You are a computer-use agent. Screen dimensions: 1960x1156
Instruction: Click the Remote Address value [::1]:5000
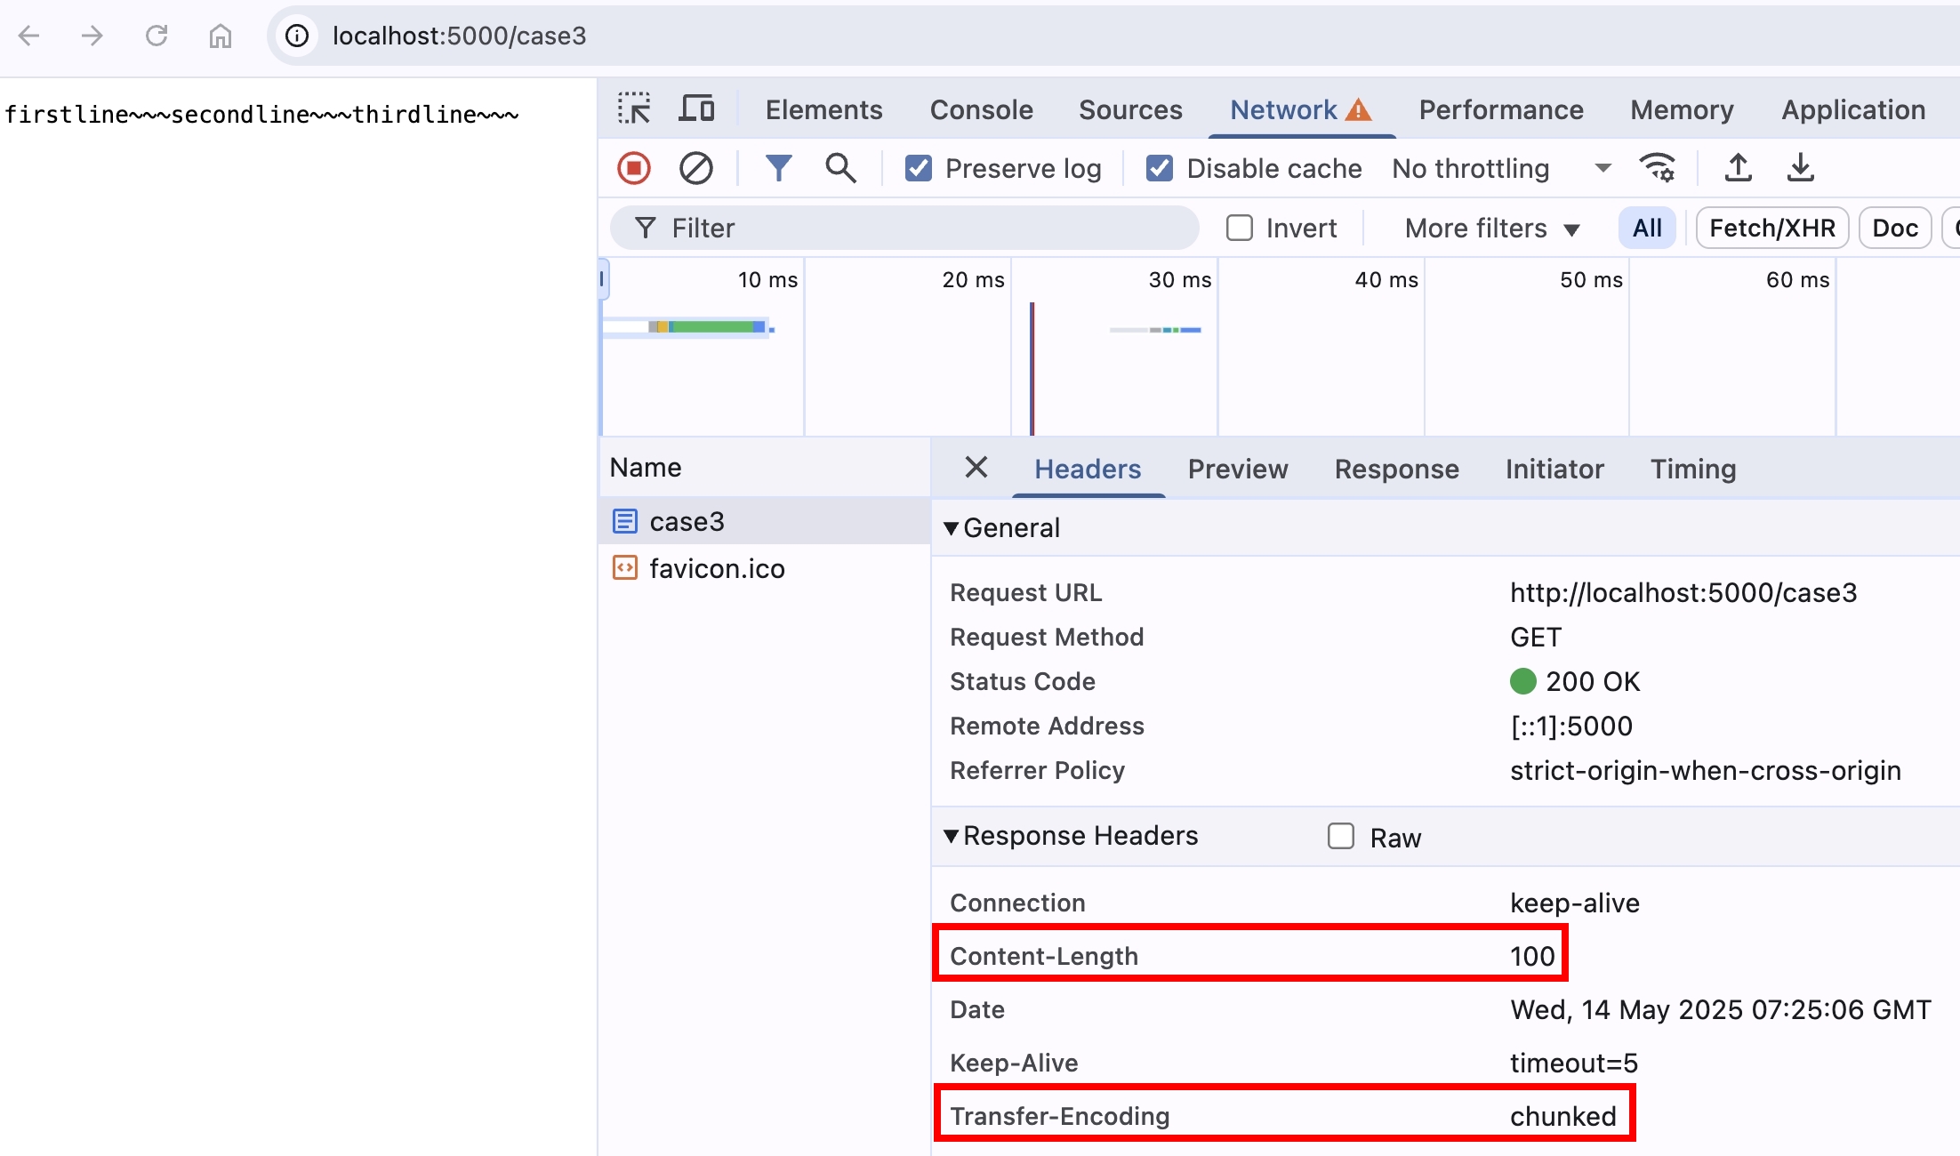point(1571,727)
